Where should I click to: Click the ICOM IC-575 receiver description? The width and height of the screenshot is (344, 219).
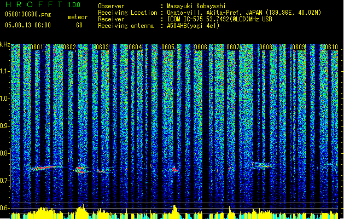(x=219, y=19)
